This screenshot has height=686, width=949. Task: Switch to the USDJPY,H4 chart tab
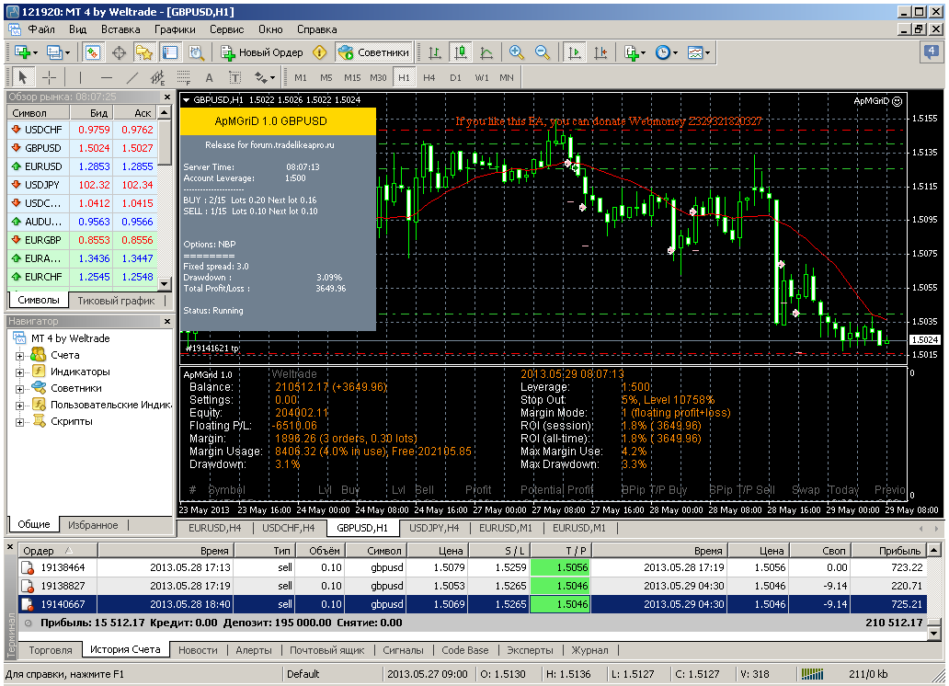click(x=434, y=528)
